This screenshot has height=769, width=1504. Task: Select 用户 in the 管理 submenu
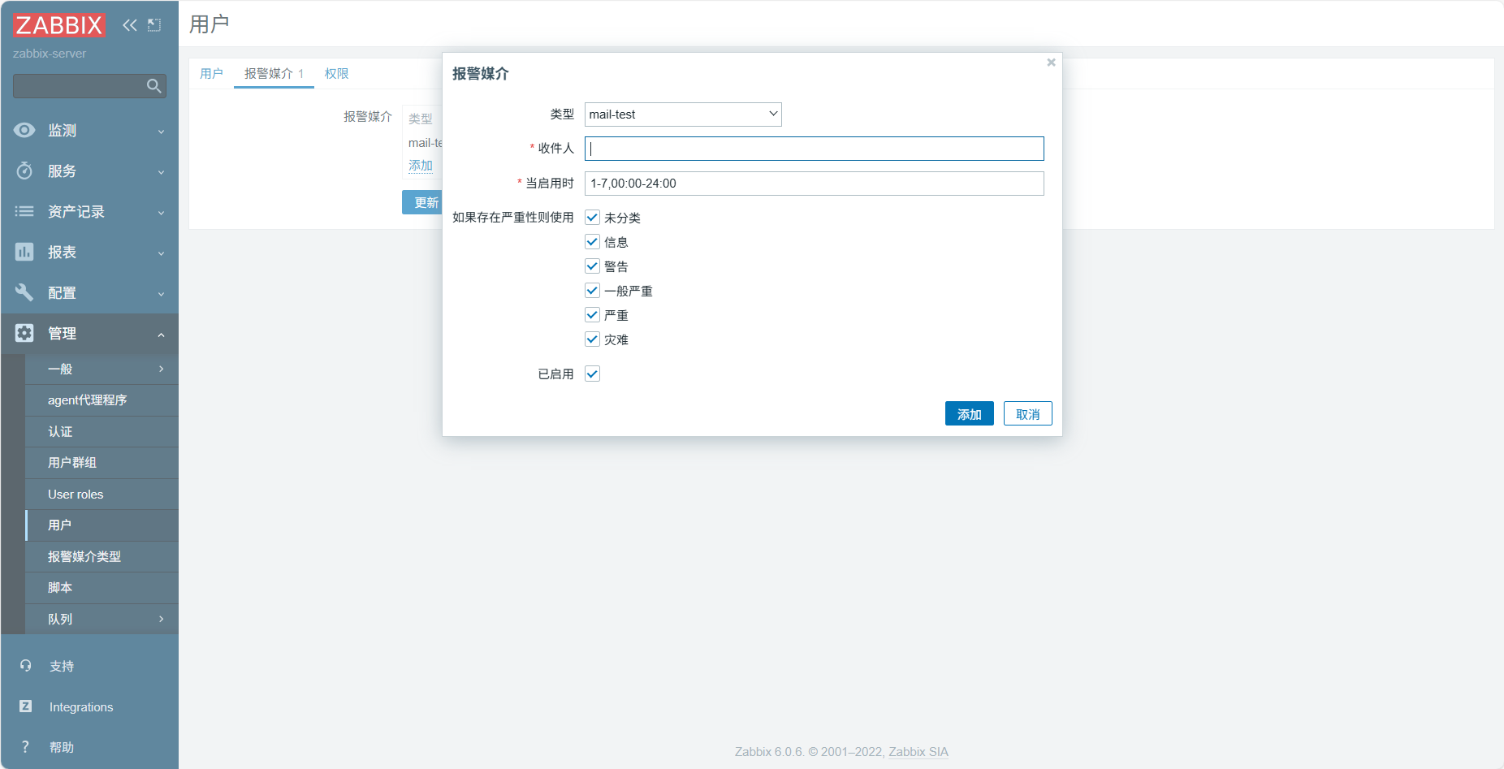102,525
